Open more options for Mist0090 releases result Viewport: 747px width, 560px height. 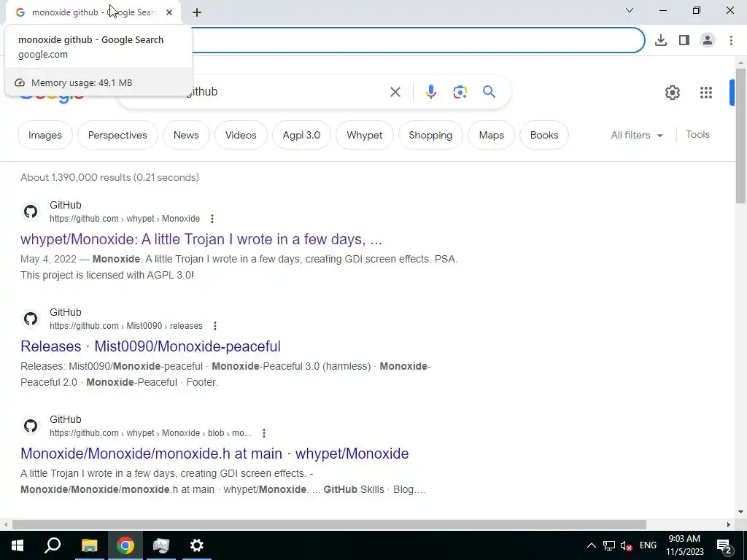pyautogui.click(x=215, y=326)
